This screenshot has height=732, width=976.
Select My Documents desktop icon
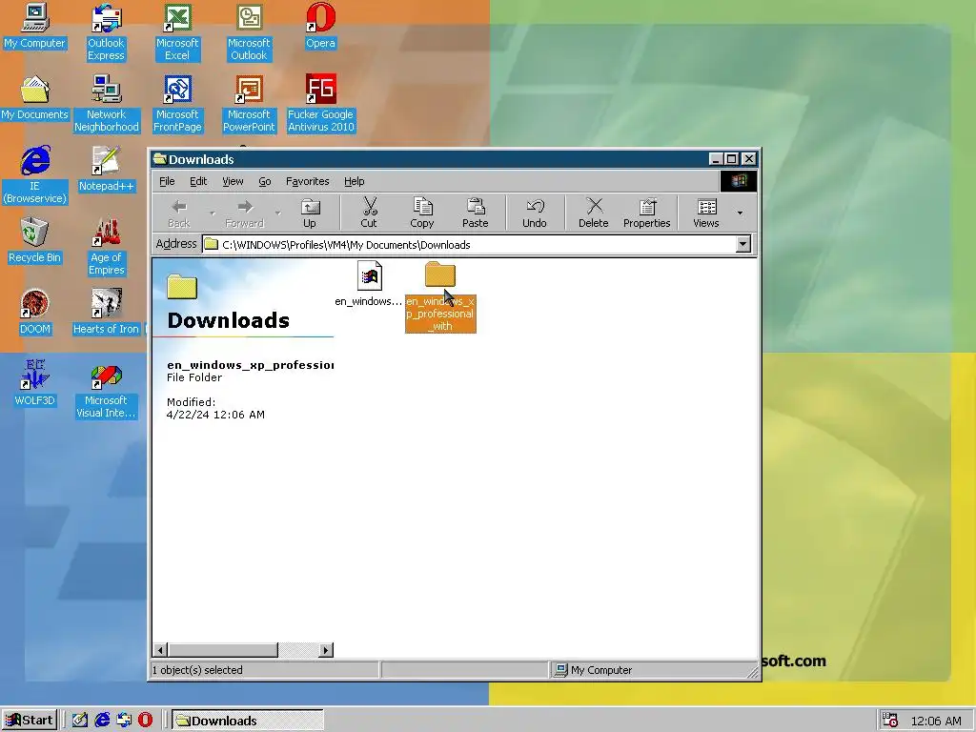pos(34,98)
